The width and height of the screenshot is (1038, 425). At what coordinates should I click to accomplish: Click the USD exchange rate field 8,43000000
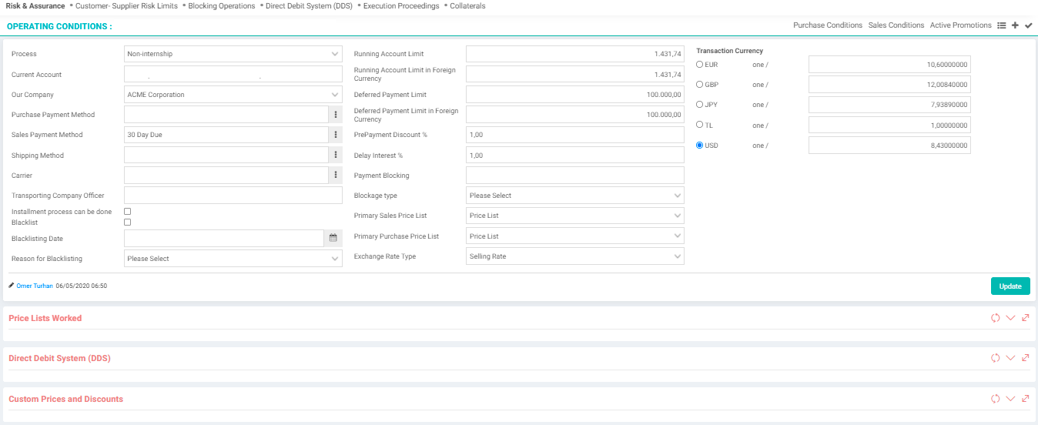(x=889, y=146)
